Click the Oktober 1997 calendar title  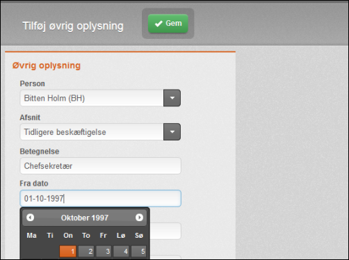click(85, 218)
